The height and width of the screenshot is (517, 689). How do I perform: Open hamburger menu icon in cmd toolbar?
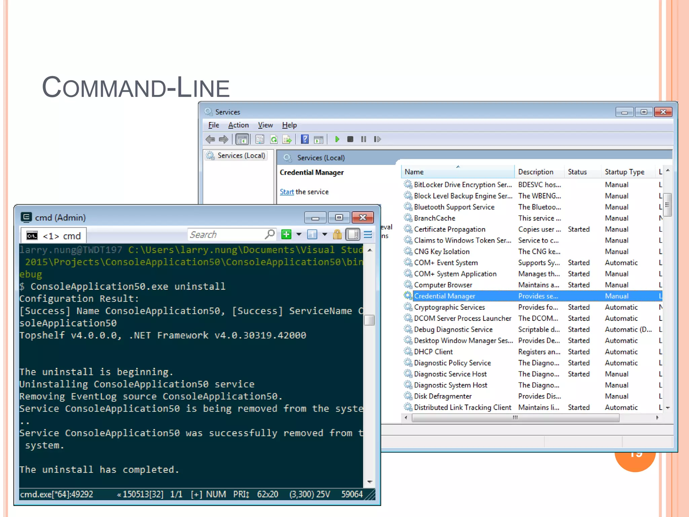pos(368,234)
